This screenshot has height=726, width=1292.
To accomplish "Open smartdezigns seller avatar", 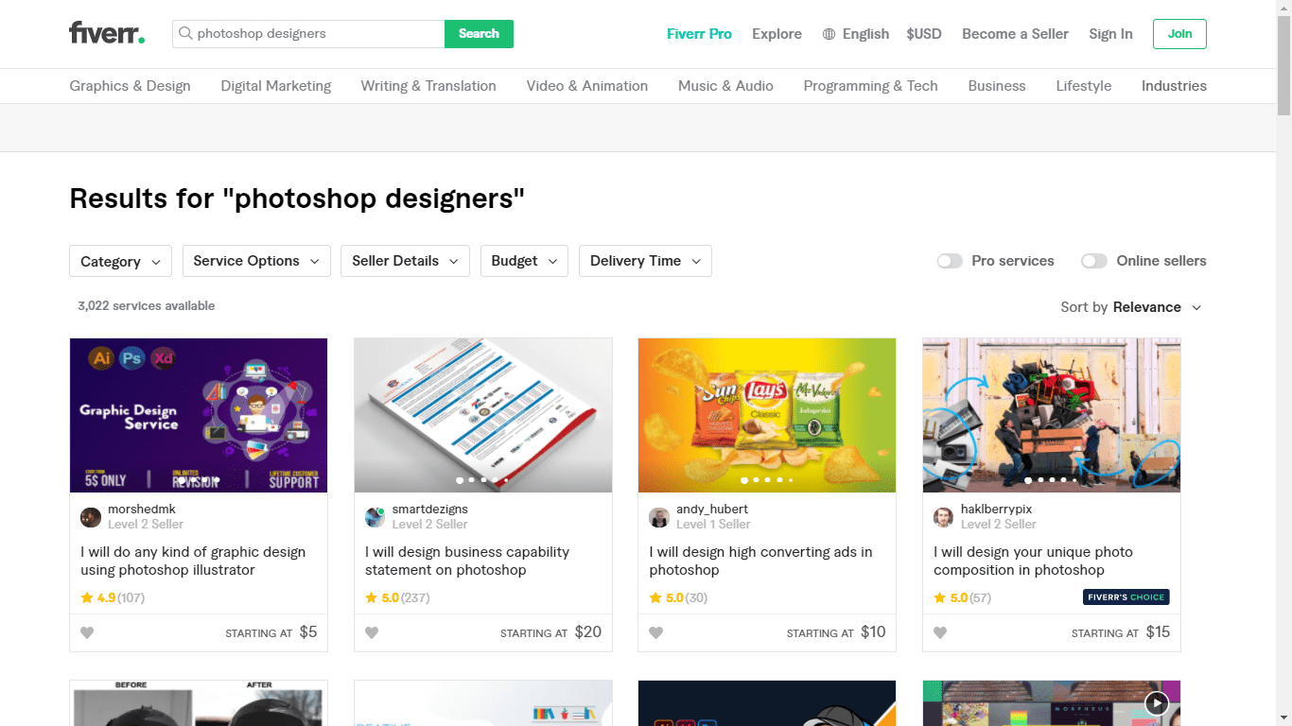I will pyautogui.click(x=375, y=517).
